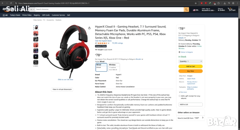The height and width of the screenshot is (130, 240).
Task: Click the page vertical scrollbar
Action: (x=239, y=12)
